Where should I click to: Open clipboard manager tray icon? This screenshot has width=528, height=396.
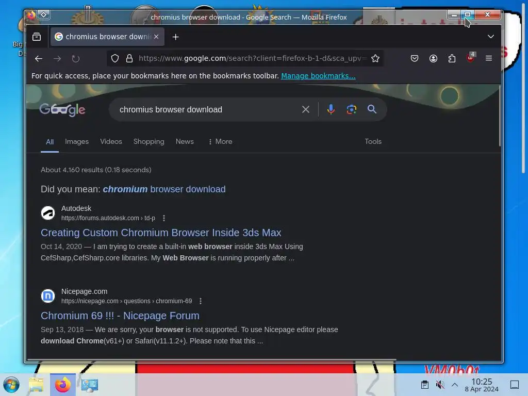point(425,385)
